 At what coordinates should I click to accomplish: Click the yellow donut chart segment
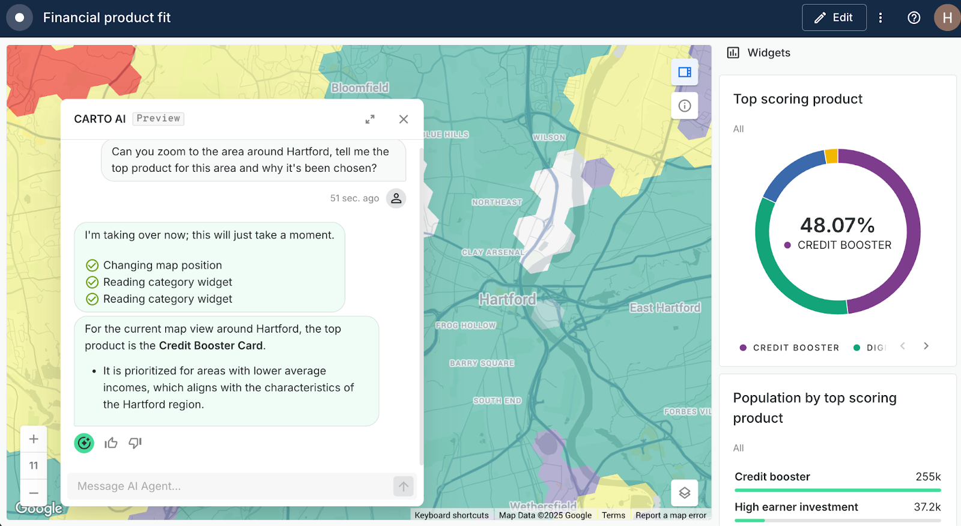(x=831, y=156)
